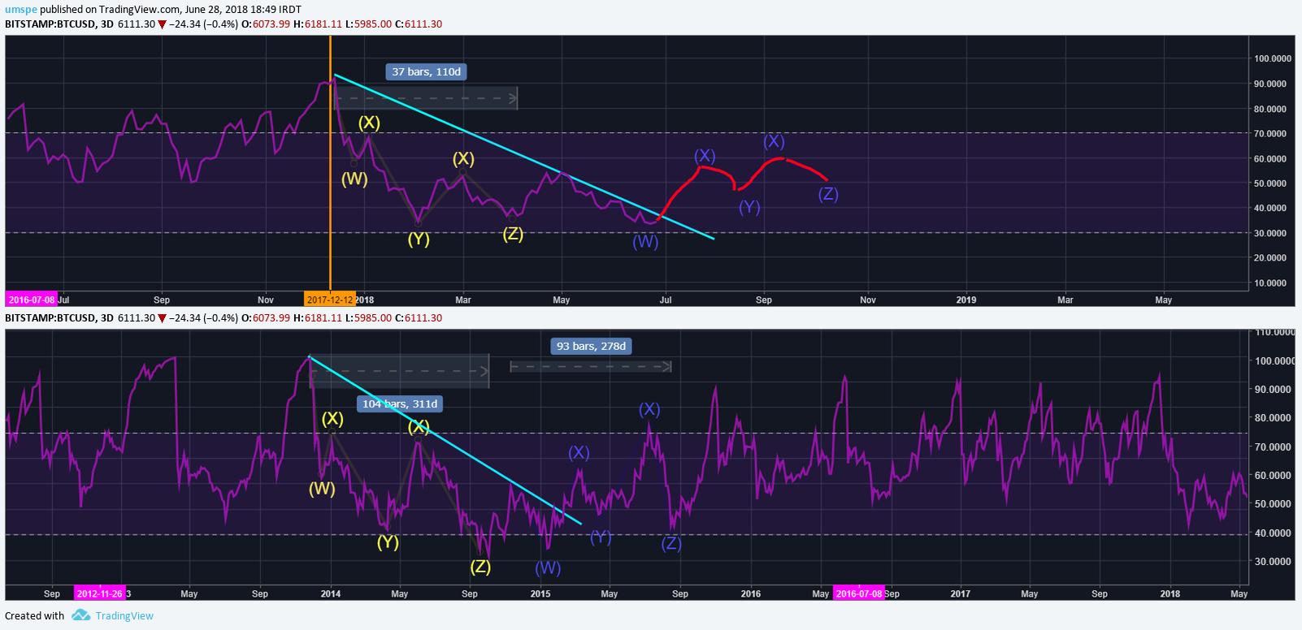This screenshot has height=630, width=1302.
Task: Select yellow (W) wave label in bottom chart
Action: pyautogui.click(x=322, y=489)
